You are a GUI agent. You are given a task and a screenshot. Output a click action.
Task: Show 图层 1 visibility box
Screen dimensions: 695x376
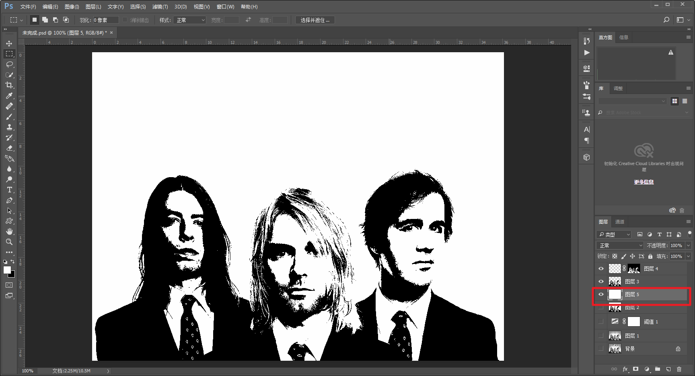(x=601, y=335)
